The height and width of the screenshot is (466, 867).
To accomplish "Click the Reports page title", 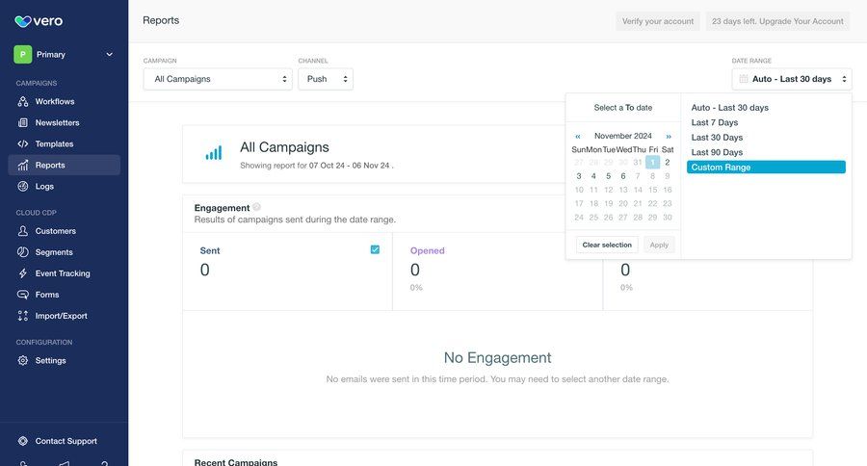I will pos(161,20).
